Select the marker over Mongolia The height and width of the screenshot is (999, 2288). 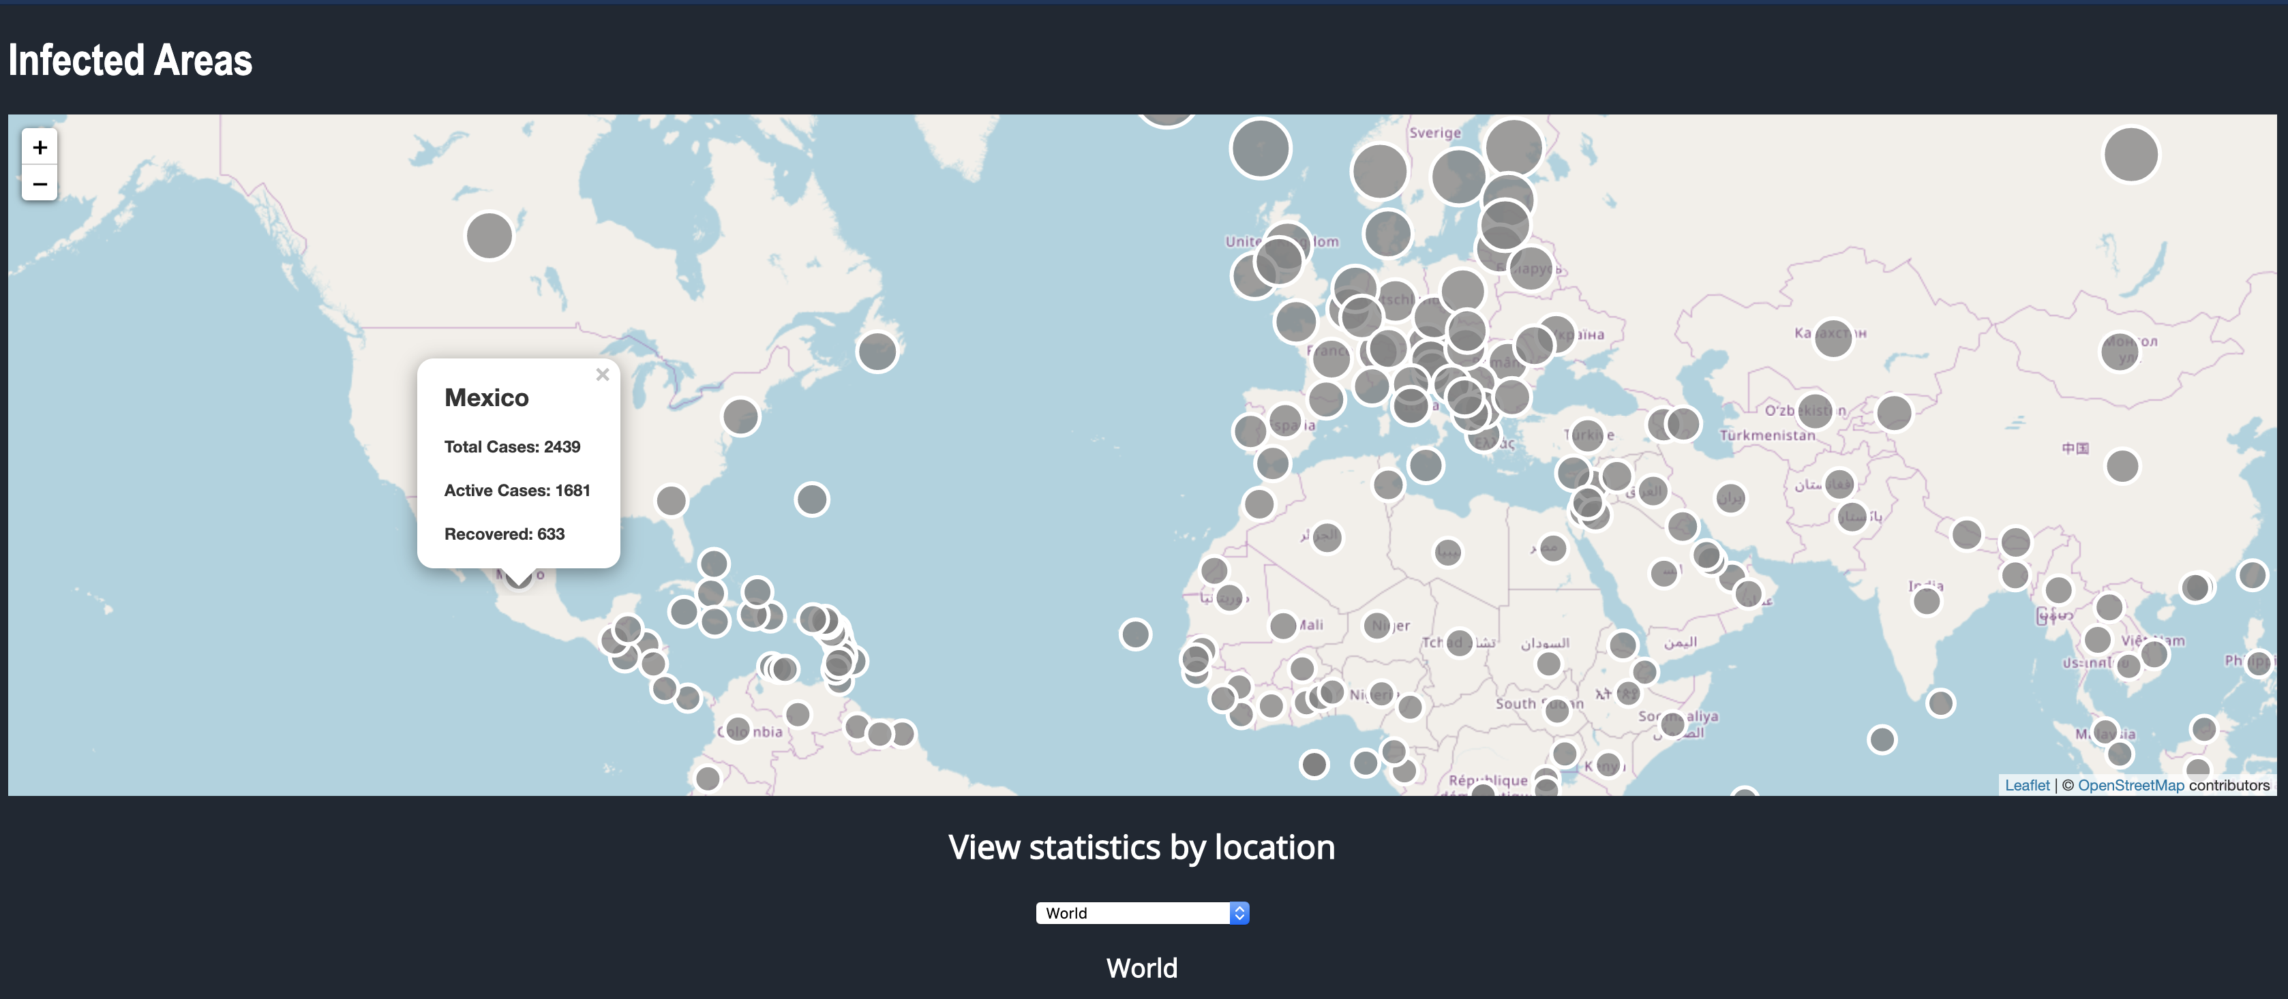click(x=2119, y=351)
